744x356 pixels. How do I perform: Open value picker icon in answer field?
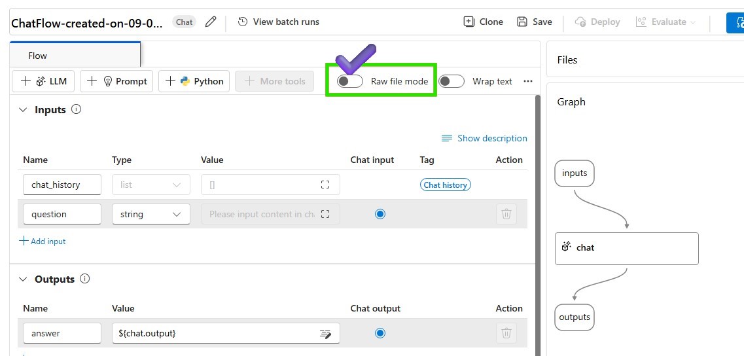(325, 334)
